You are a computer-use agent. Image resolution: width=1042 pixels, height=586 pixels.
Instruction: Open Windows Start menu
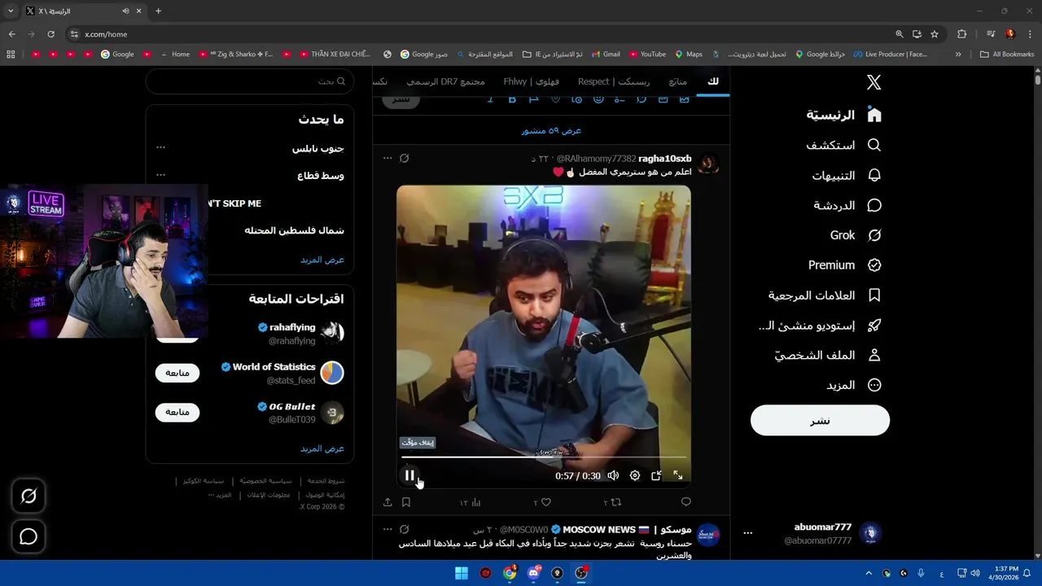click(x=462, y=573)
